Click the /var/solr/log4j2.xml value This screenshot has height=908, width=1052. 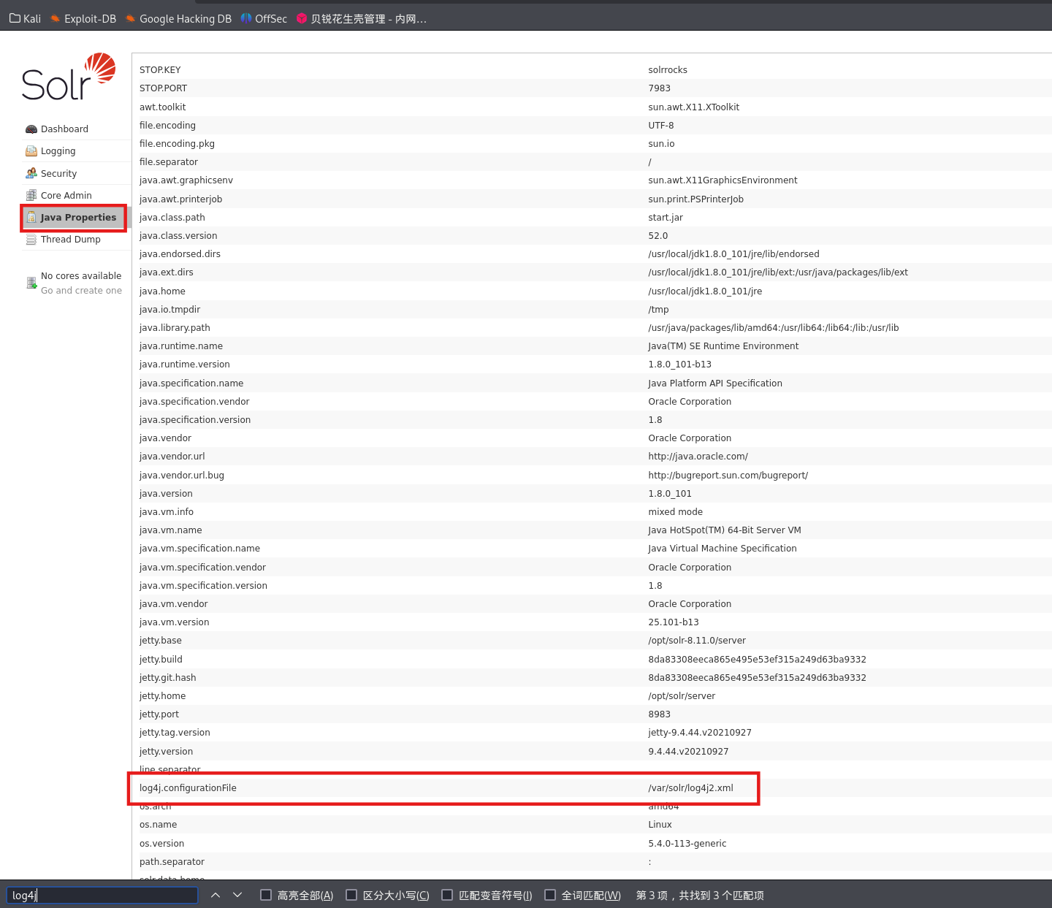[x=690, y=787]
